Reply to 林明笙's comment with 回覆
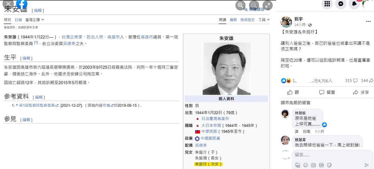374x169 pixels. 307,132
